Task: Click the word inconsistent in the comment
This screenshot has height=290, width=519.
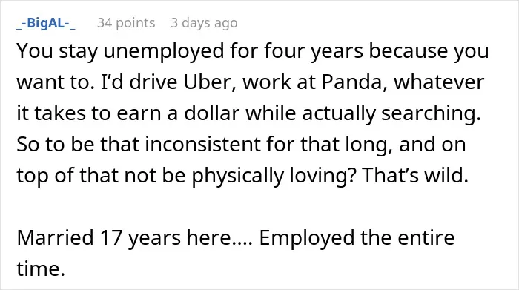Action: coord(202,144)
